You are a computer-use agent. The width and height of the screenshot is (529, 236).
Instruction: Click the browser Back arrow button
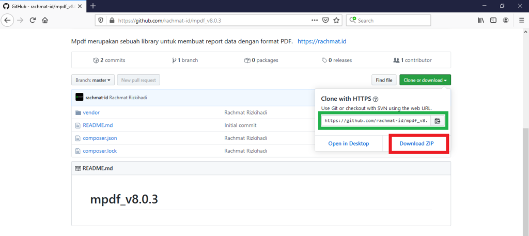click(x=7, y=20)
